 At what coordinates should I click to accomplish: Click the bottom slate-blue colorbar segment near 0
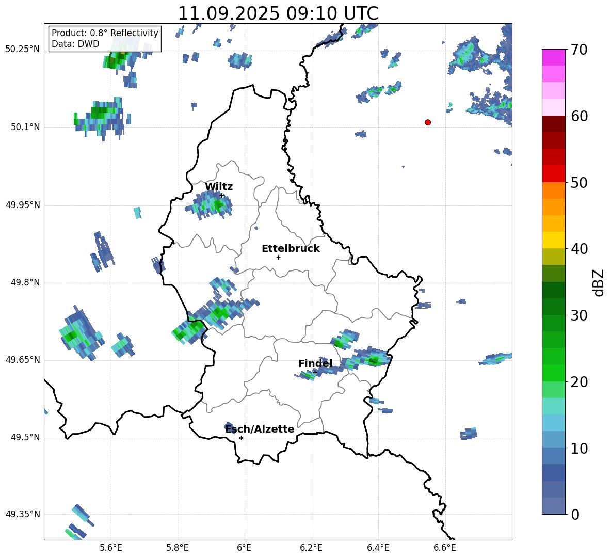(x=554, y=506)
